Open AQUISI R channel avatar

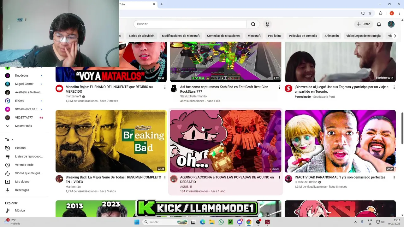tap(174, 179)
